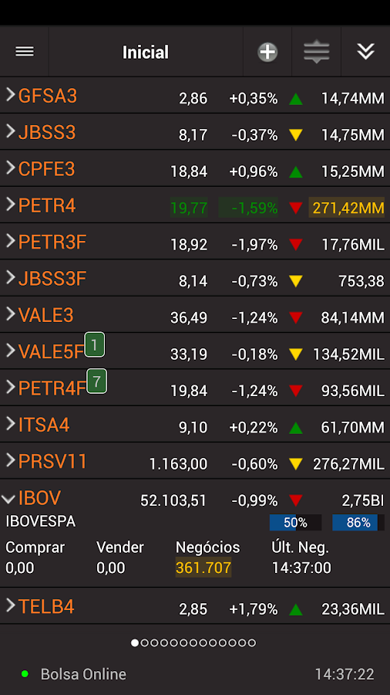Tap the Comprar value under IBOVESPA
The width and height of the screenshot is (390, 695).
tap(19, 568)
